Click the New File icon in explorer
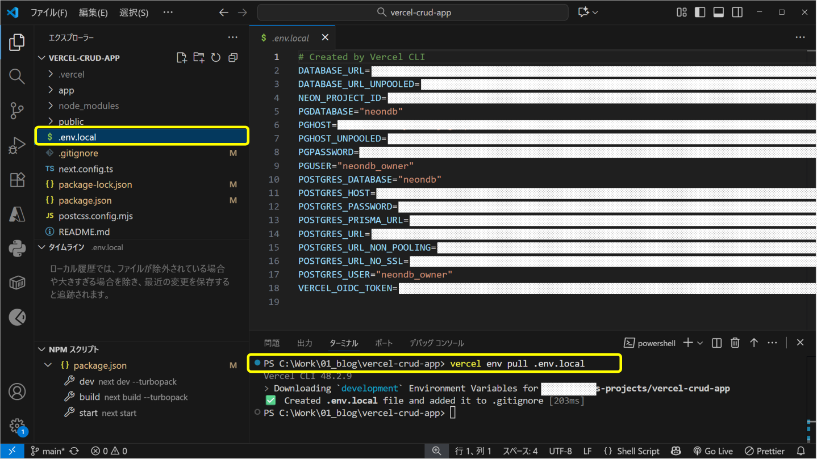 click(x=181, y=58)
